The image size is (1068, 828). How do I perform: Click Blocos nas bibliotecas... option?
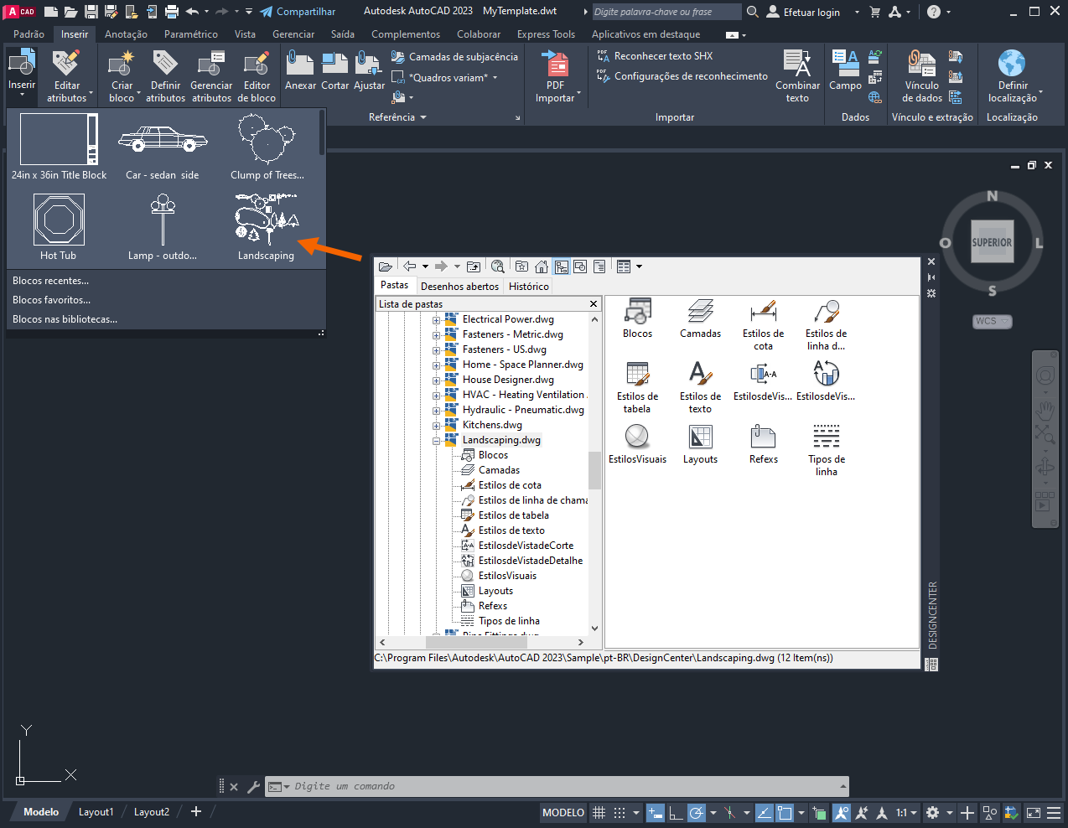65,319
